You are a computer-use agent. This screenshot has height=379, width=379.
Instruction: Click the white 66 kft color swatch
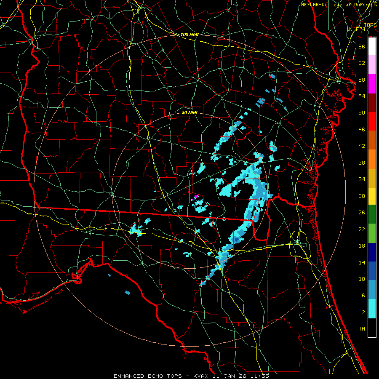click(372, 46)
